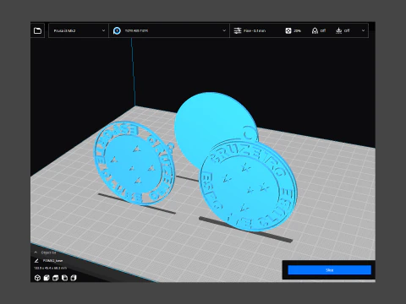406x304 pixels.
Task: Click the pencil icon to rename the job
Action: coord(36,261)
